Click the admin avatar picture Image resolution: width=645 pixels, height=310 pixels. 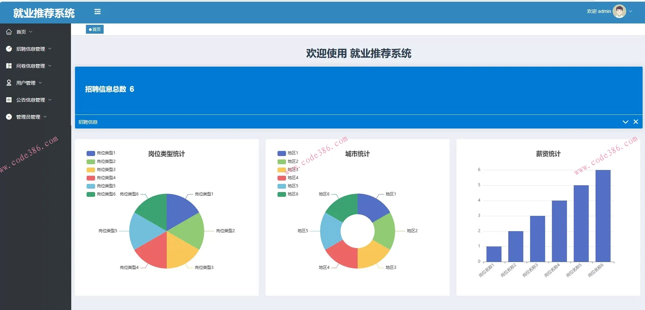click(619, 11)
